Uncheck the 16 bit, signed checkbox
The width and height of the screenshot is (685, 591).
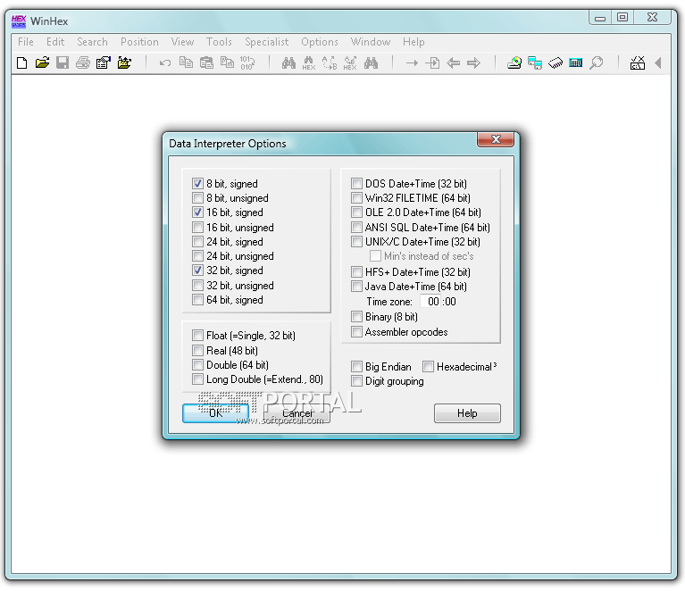click(x=197, y=212)
